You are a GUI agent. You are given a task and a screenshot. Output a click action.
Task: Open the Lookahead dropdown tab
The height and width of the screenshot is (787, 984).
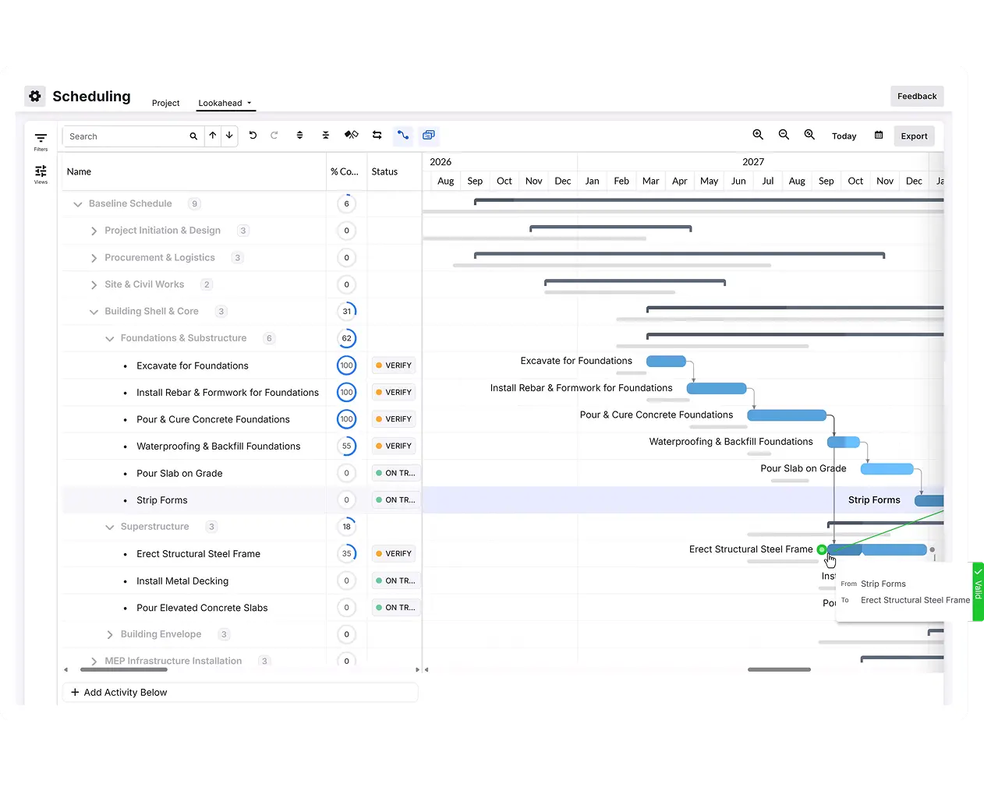coord(225,103)
